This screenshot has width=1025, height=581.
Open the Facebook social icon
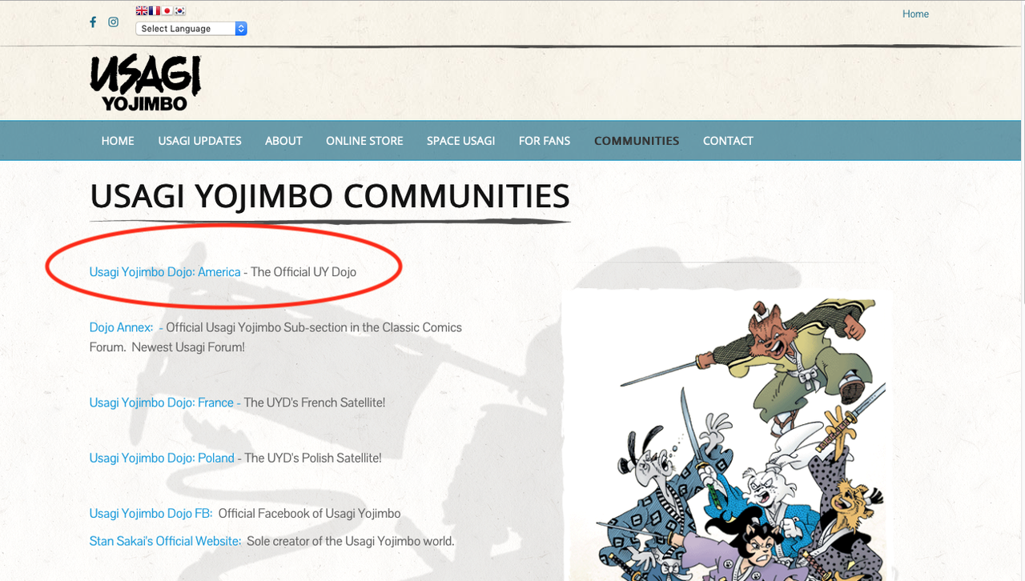click(x=93, y=22)
